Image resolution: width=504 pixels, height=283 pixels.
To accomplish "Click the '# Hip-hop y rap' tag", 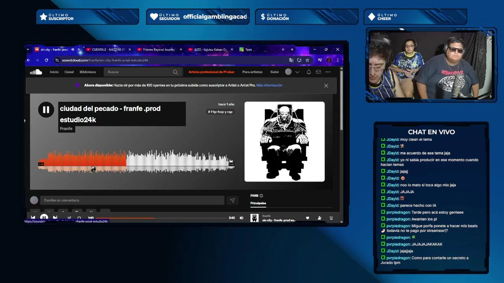I will tap(220, 112).
